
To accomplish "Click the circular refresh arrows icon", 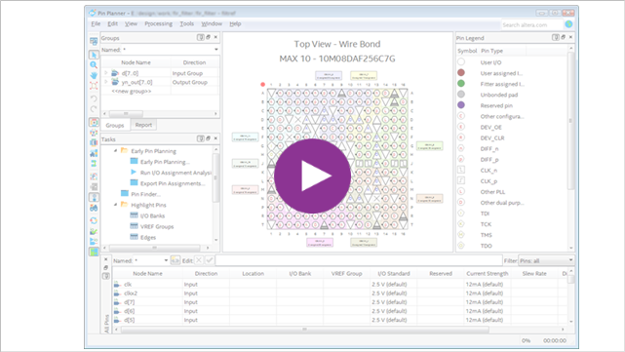I will (x=94, y=220).
